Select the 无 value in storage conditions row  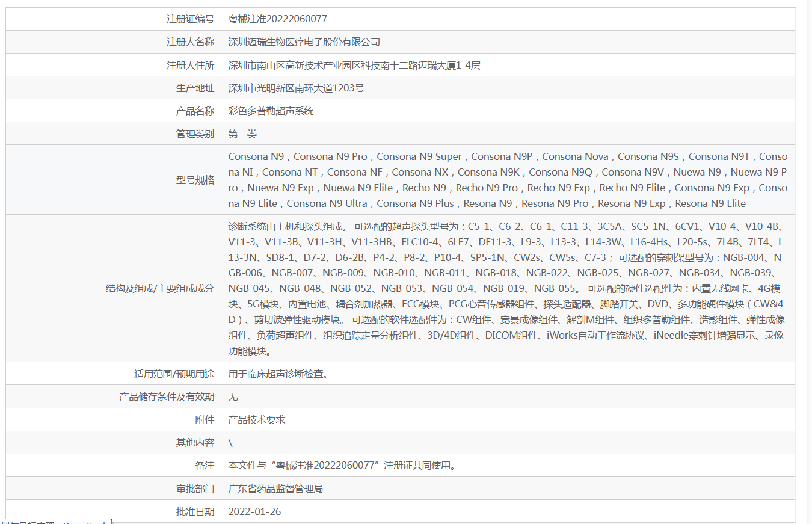(x=233, y=396)
